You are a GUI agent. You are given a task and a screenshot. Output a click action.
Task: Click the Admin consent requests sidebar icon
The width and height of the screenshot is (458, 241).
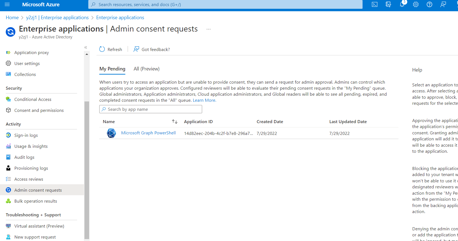click(9, 190)
